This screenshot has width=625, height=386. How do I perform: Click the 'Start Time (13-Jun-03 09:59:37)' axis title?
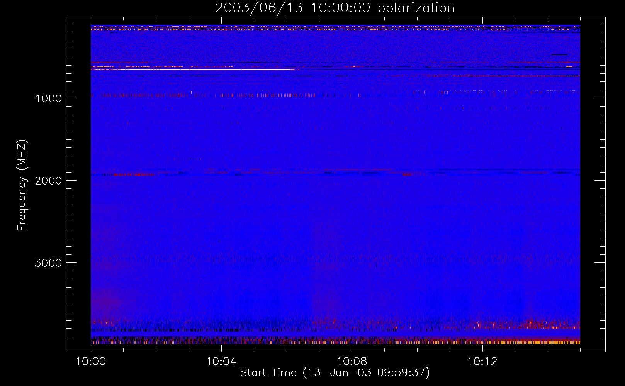point(335,373)
